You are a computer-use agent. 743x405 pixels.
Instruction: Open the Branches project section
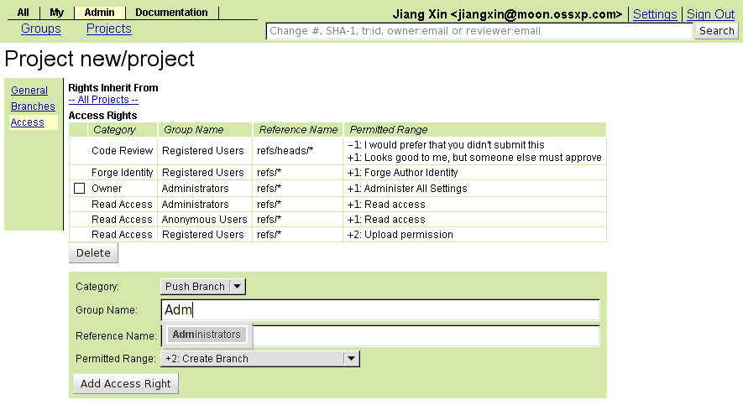[x=33, y=106]
